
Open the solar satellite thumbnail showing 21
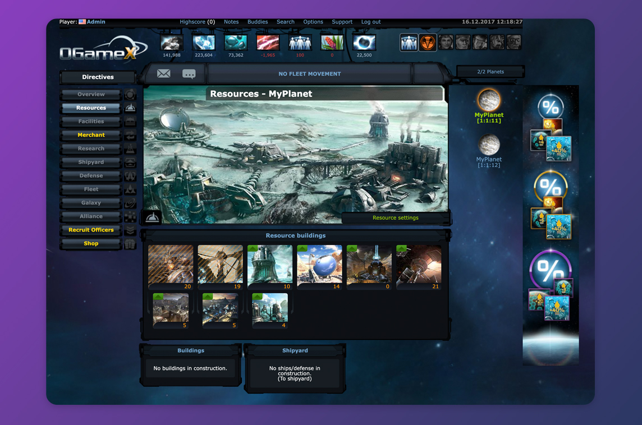pyautogui.click(x=419, y=267)
